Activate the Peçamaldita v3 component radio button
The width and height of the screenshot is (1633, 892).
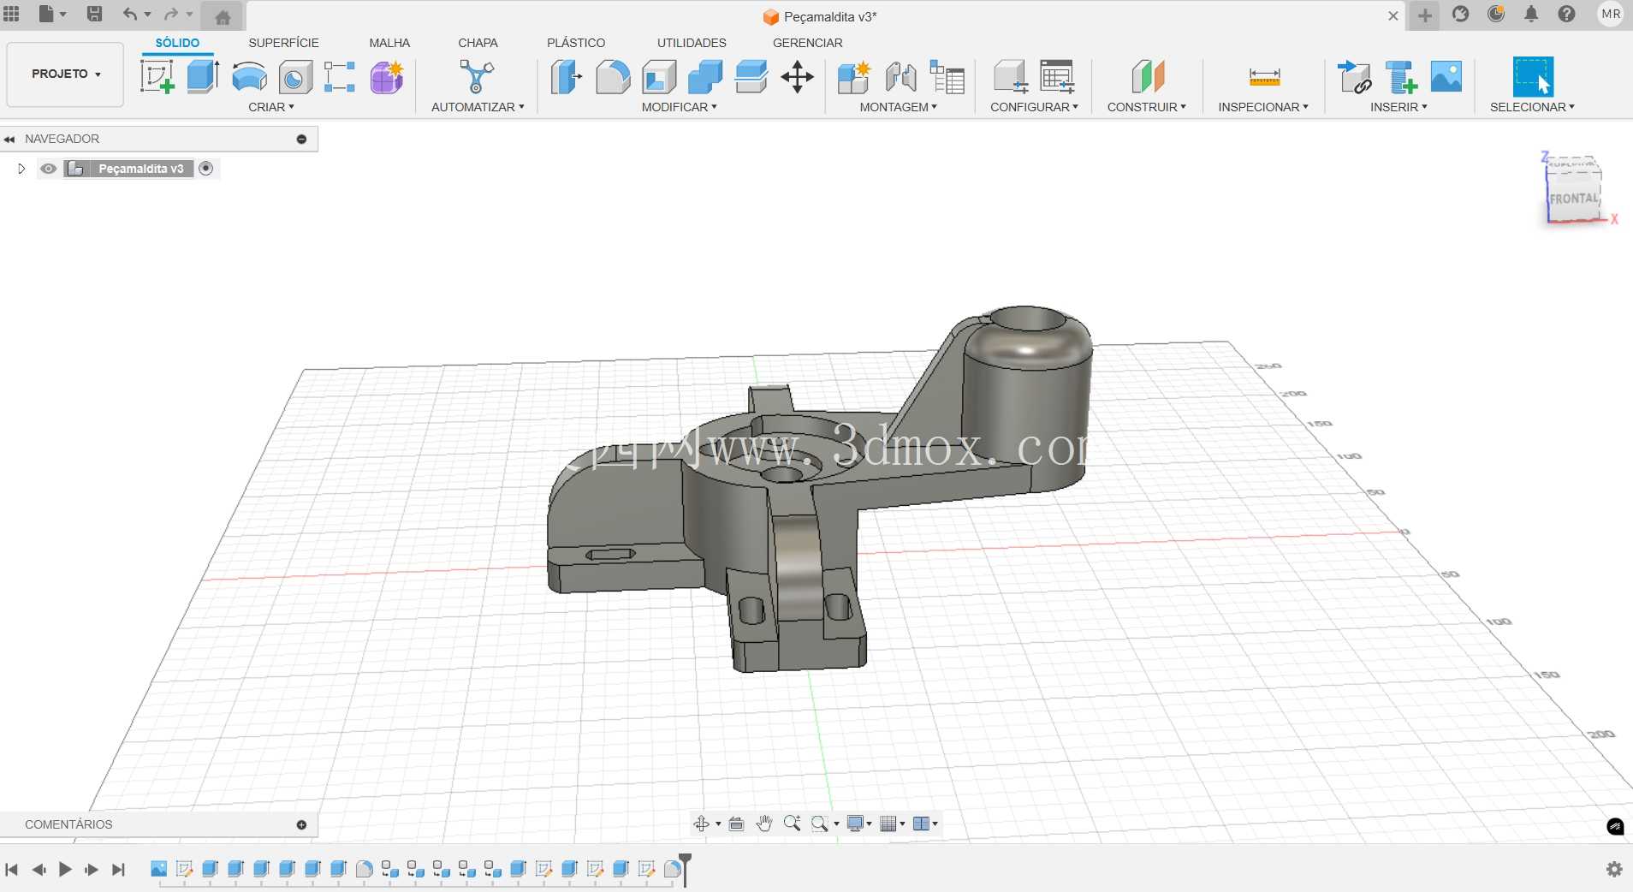(x=205, y=169)
